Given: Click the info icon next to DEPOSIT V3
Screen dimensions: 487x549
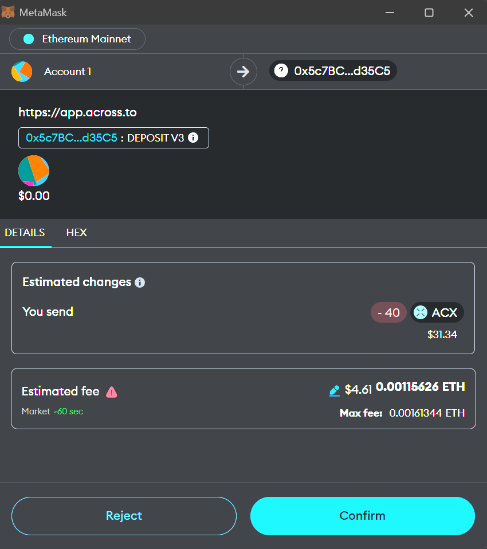Looking at the screenshot, I should pyautogui.click(x=193, y=138).
